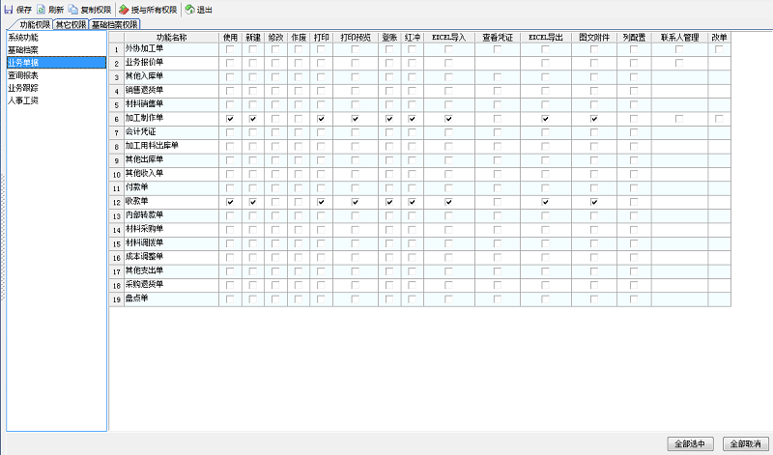This screenshot has width=773, height=455.
Task: Select 系统功能 in the left list
Action: click(23, 37)
